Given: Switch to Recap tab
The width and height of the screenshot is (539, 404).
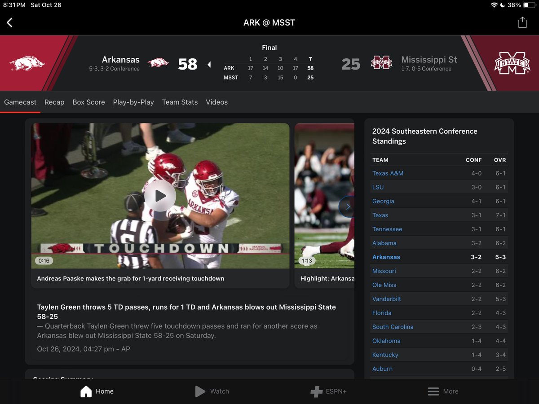Looking at the screenshot, I should point(54,102).
